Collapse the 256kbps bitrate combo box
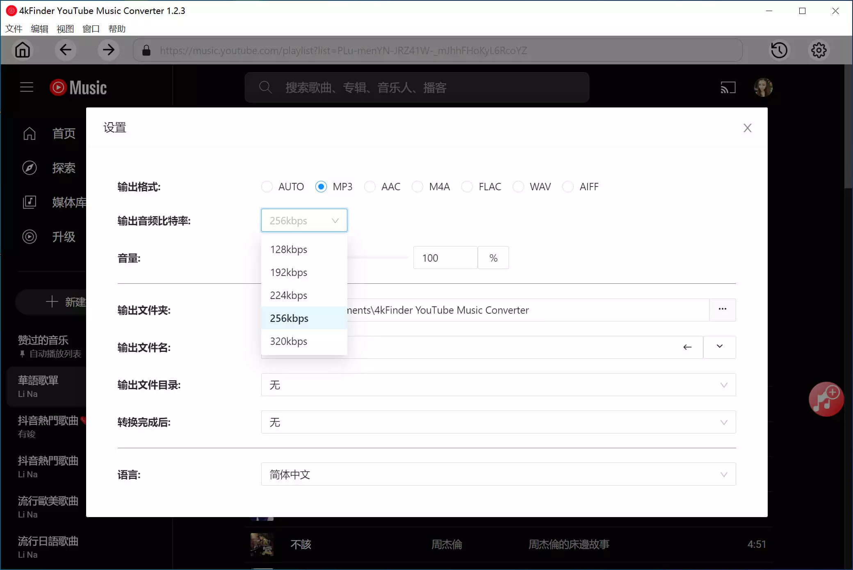This screenshot has width=853, height=570. (x=304, y=221)
